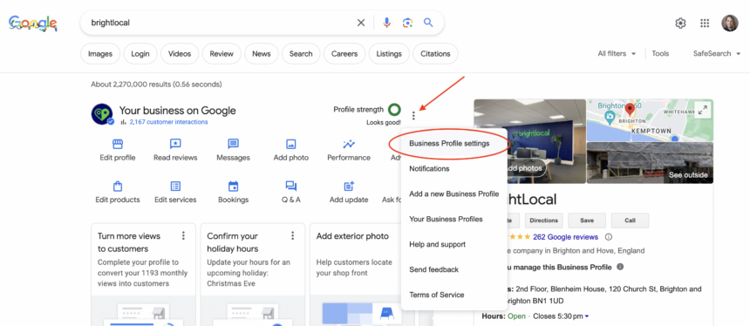750x326 pixels.
Task: Open the Messages icon
Action: tap(234, 144)
